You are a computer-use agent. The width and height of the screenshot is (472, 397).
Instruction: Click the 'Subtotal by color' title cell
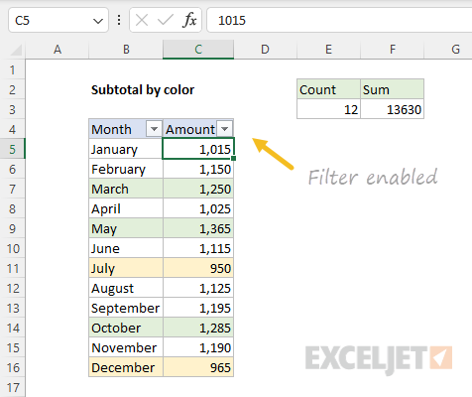(143, 89)
